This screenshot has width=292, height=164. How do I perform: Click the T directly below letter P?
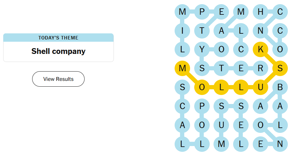(x=202, y=31)
